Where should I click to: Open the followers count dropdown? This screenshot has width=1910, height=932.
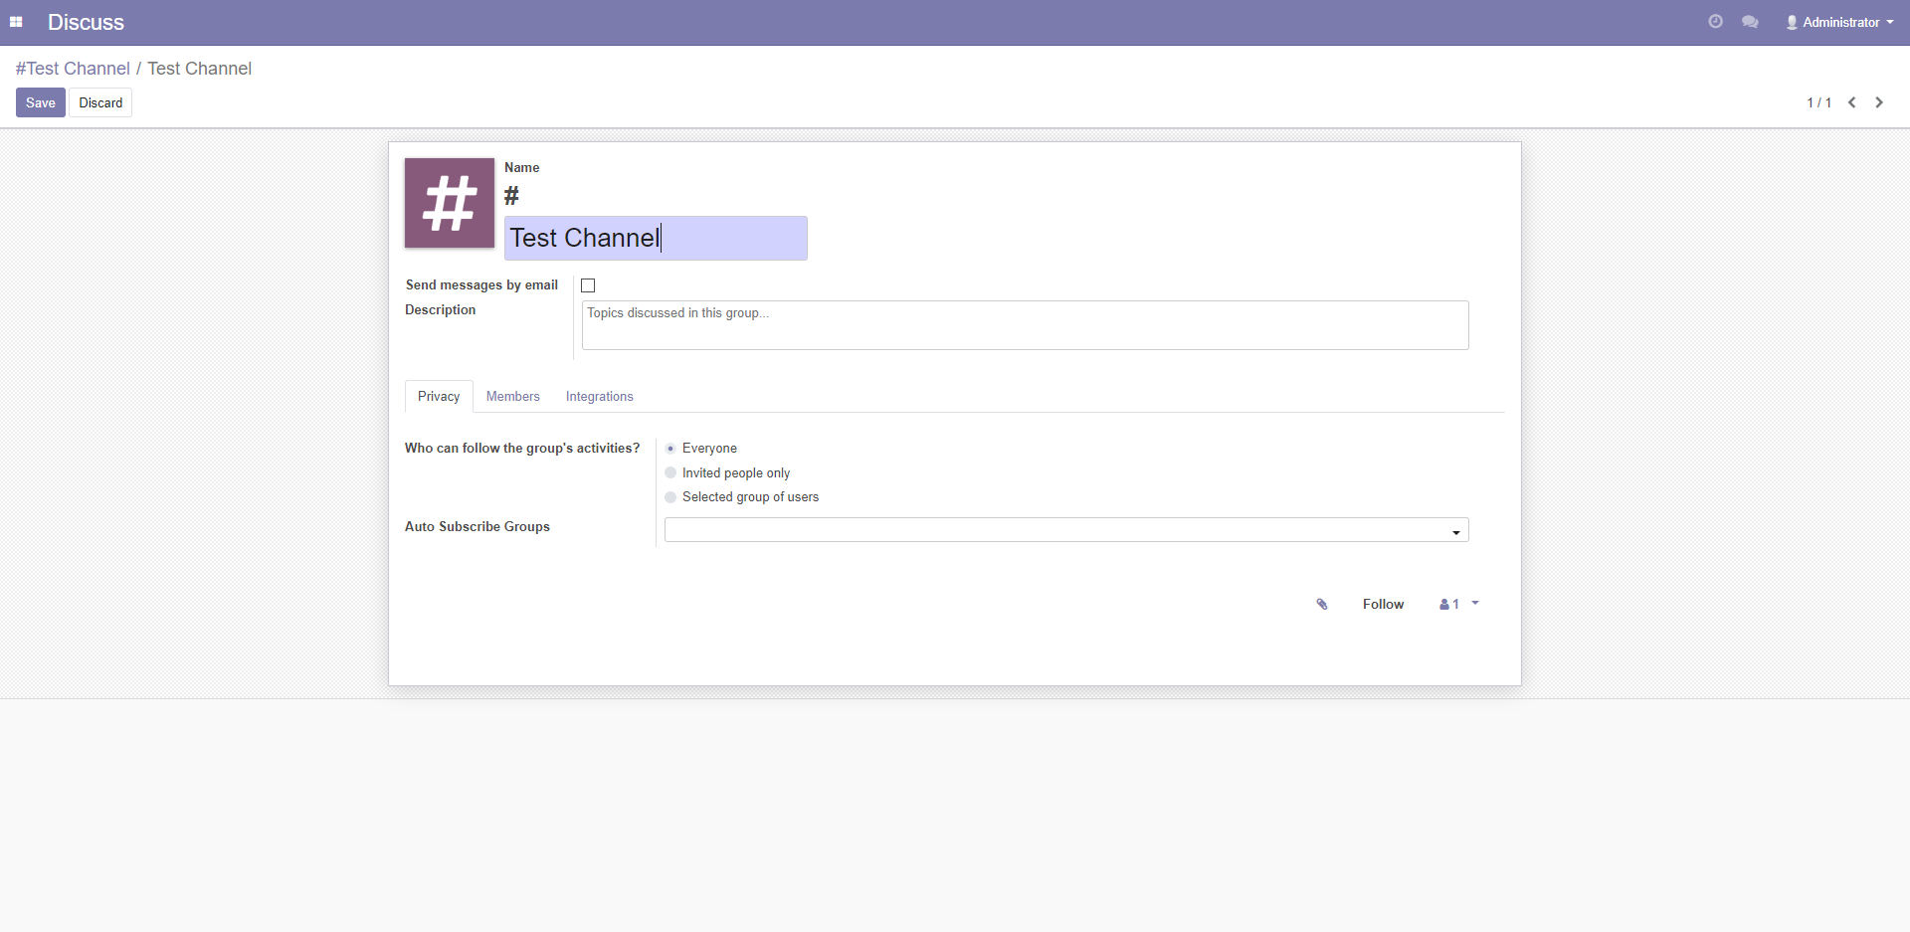(1459, 604)
